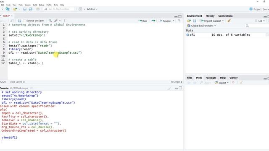Open the Session menu
Viewport: 269px width, 151px height.
coord(27,5)
